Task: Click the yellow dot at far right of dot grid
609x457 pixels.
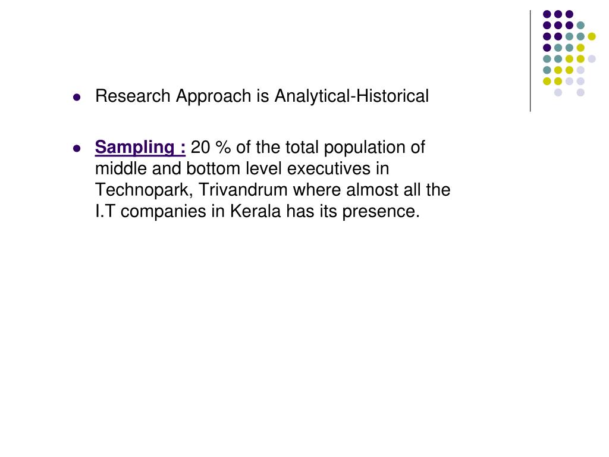Action: 592,36
